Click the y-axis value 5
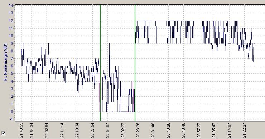This screenshot has height=139, width=265. tap(12, 74)
